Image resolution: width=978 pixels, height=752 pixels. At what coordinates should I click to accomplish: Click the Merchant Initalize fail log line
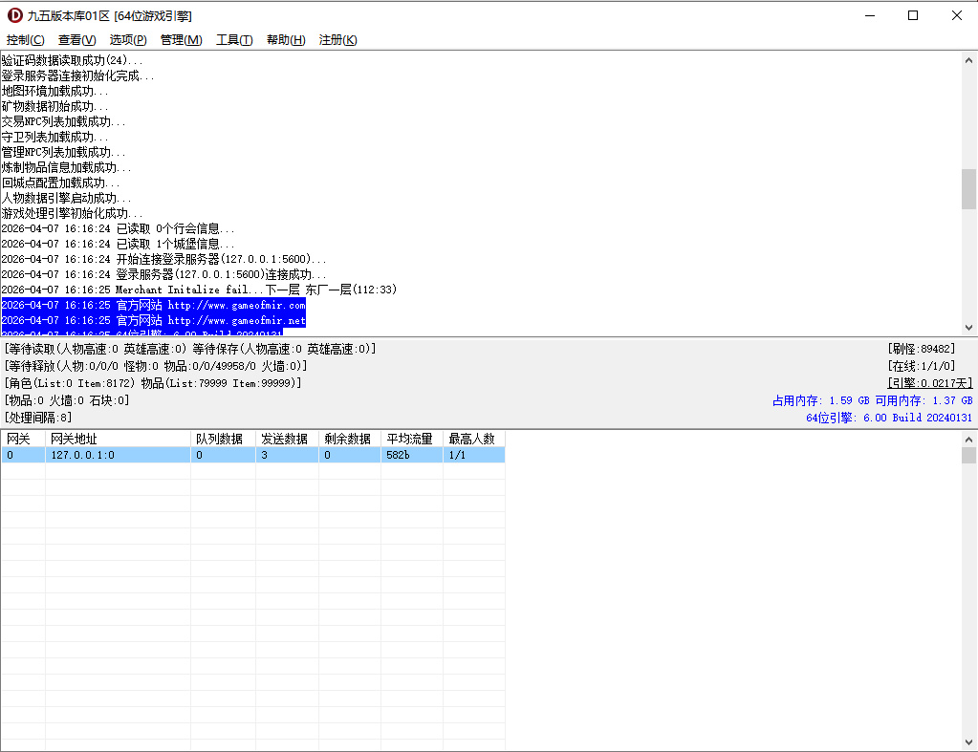(x=199, y=290)
